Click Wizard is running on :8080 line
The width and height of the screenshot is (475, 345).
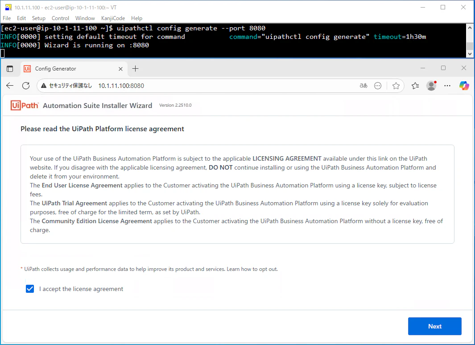[74, 45]
